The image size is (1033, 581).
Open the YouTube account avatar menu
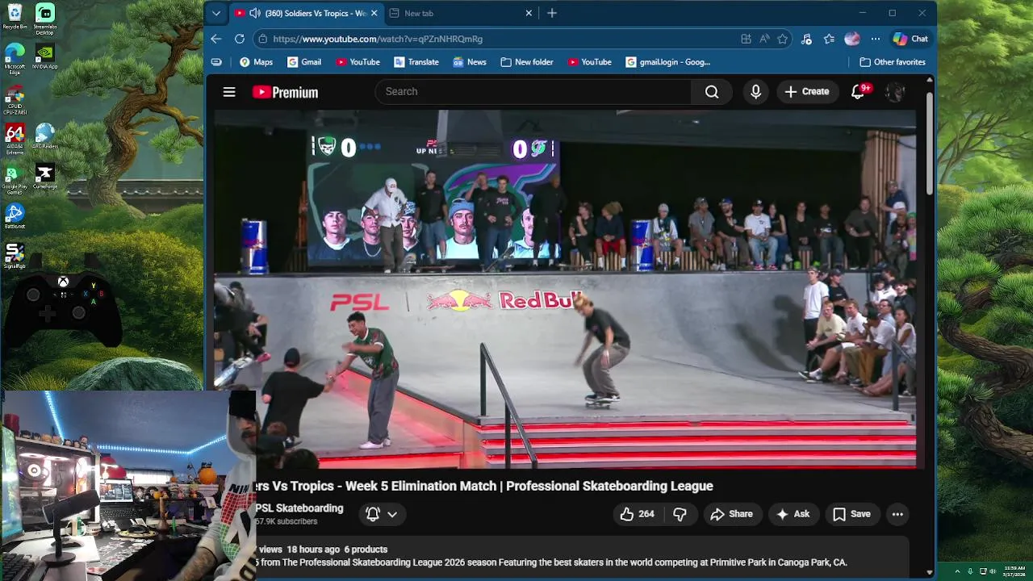[x=895, y=92]
